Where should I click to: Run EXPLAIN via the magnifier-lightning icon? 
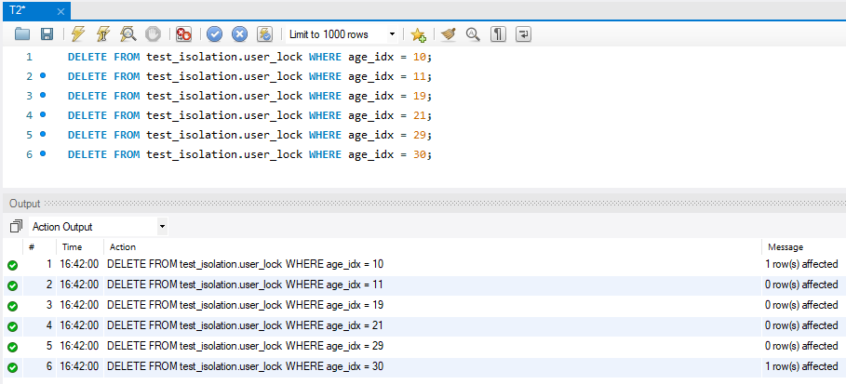tap(128, 34)
